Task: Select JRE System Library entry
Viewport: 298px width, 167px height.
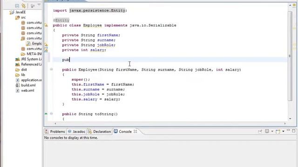Action: [x=31, y=59]
